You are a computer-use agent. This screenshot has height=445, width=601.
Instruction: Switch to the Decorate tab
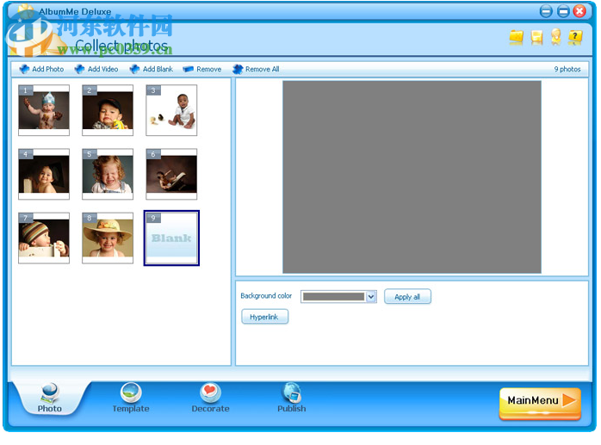(210, 399)
